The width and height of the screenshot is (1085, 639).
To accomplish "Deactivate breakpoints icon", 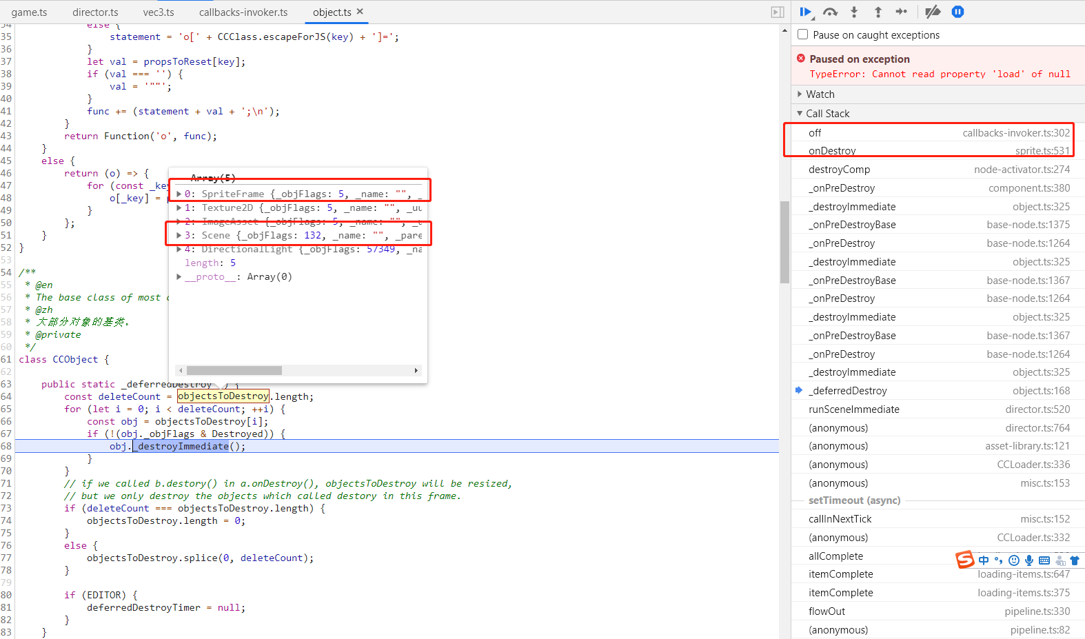I will pyautogui.click(x=933, y=12).
